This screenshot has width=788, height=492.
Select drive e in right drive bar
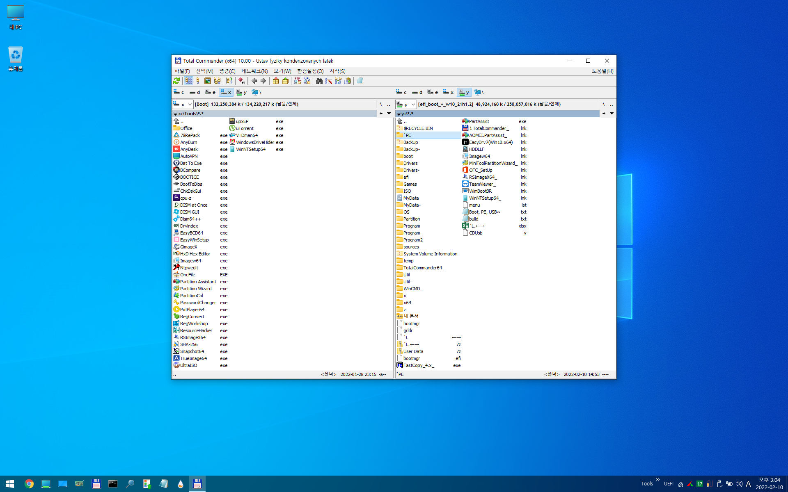pos(433,92)
